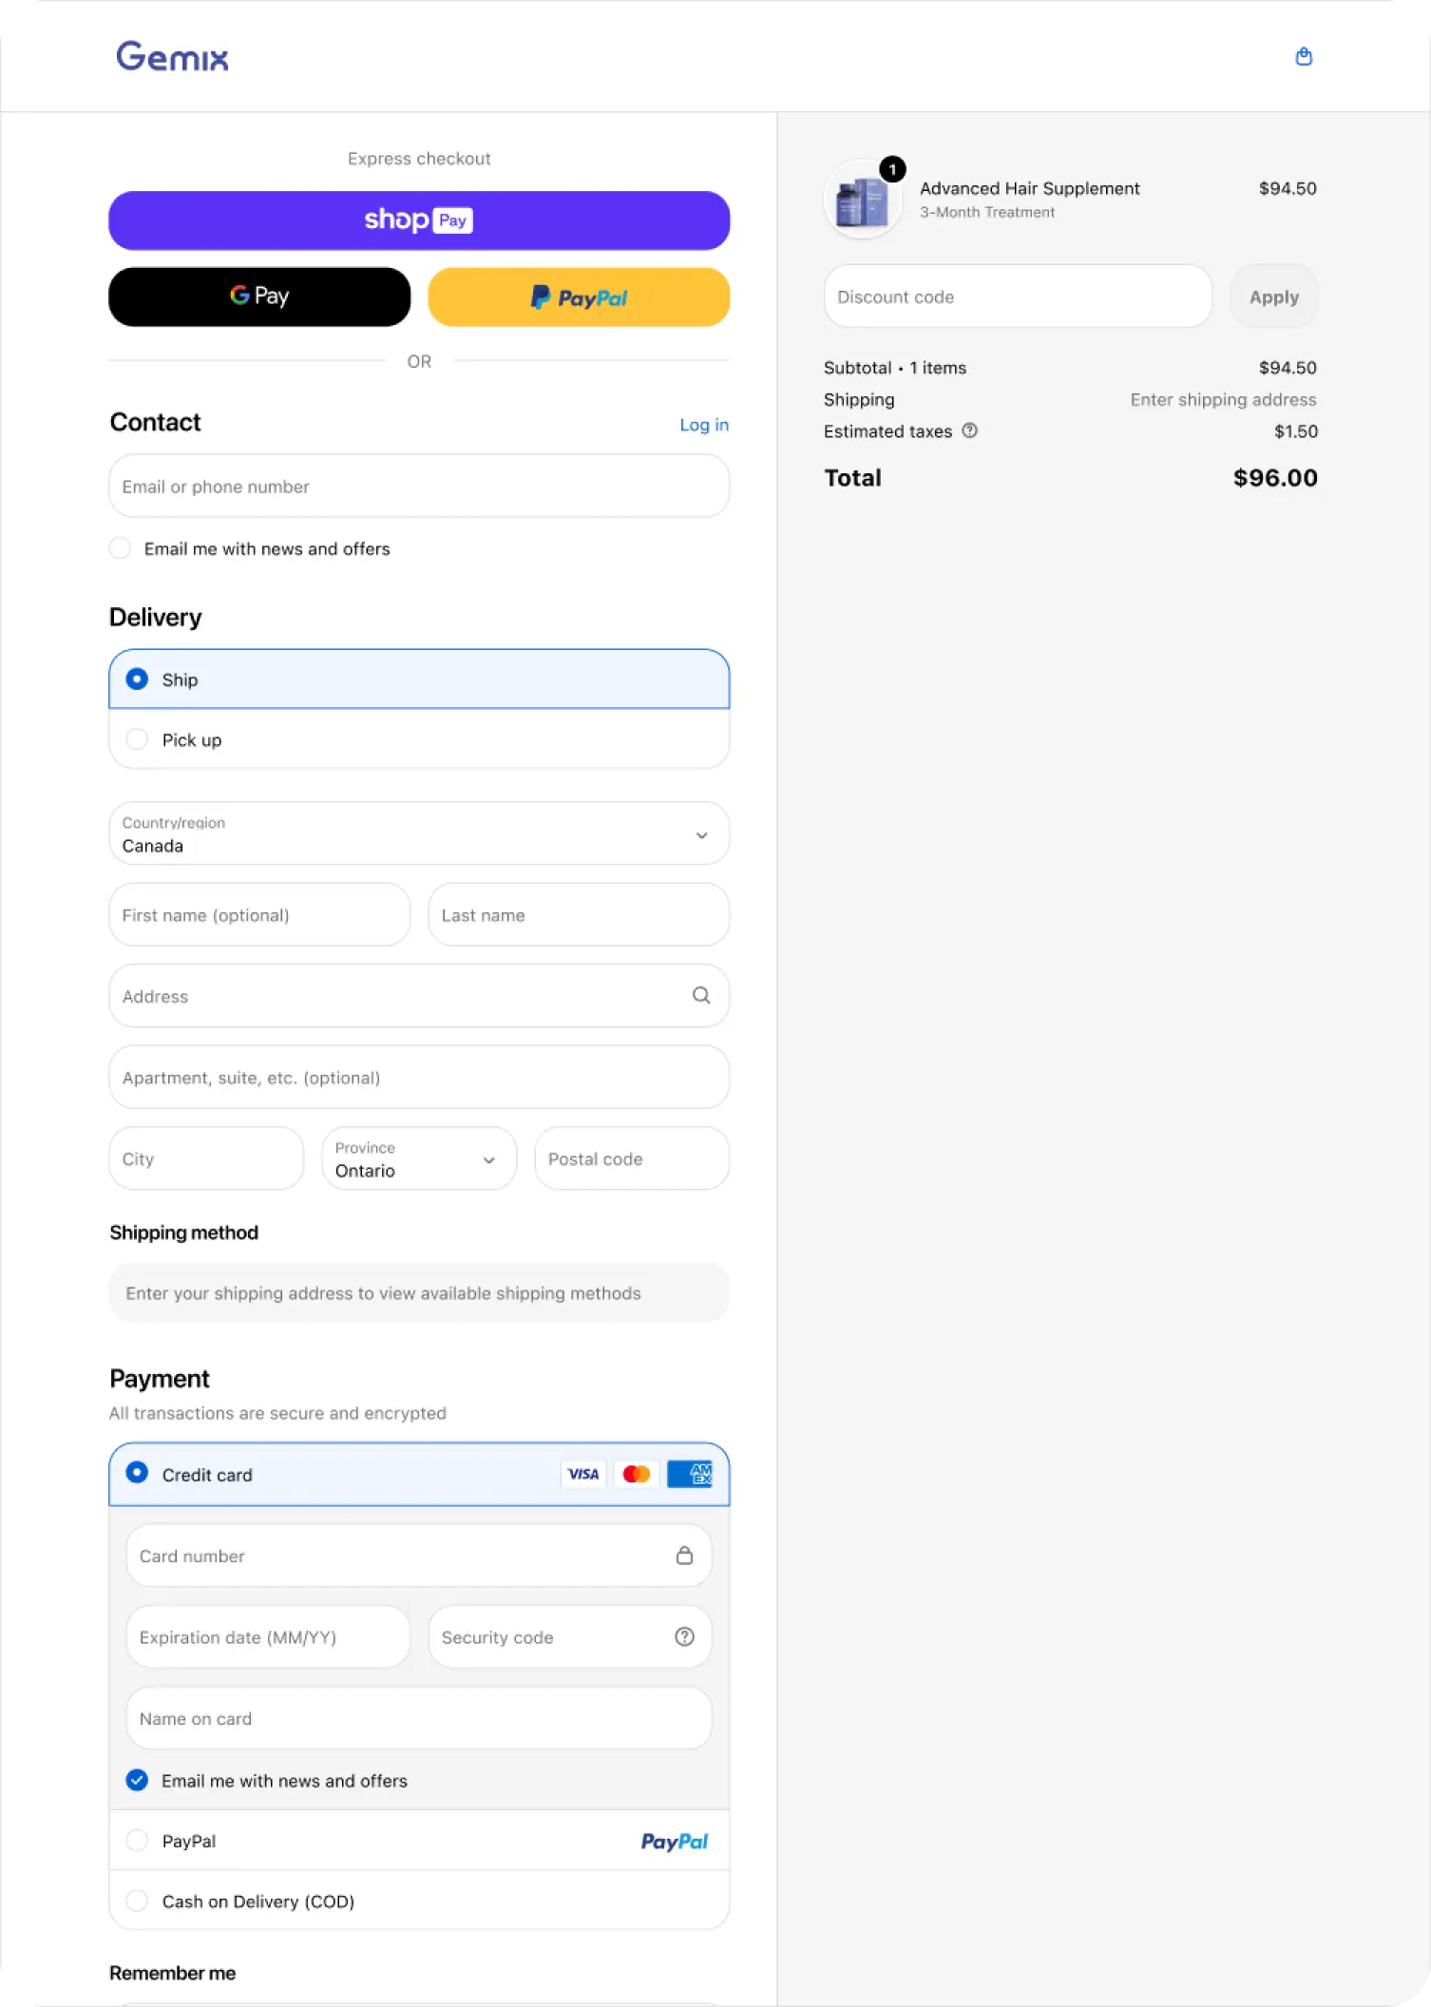Image resolution: width=1431 pixels, height=2007 pixels.
Task: Select the Pick up delivery option
Action: click(x=419, y=739)
